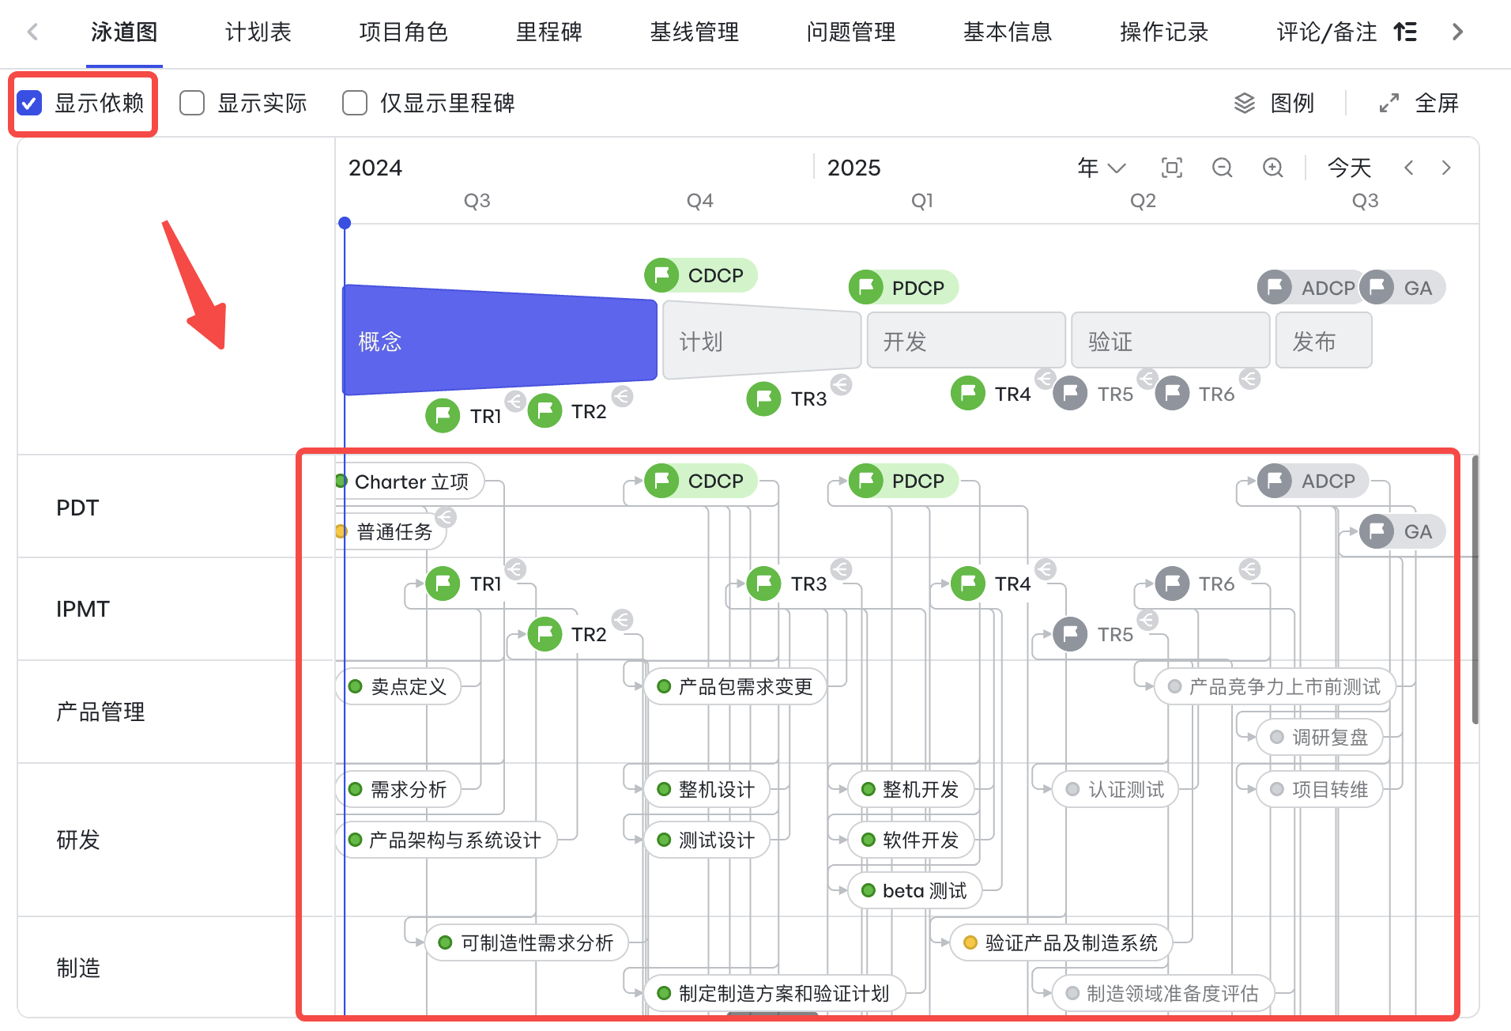
Task: Open the 年 time scale dropdown
Action: 1101,168
